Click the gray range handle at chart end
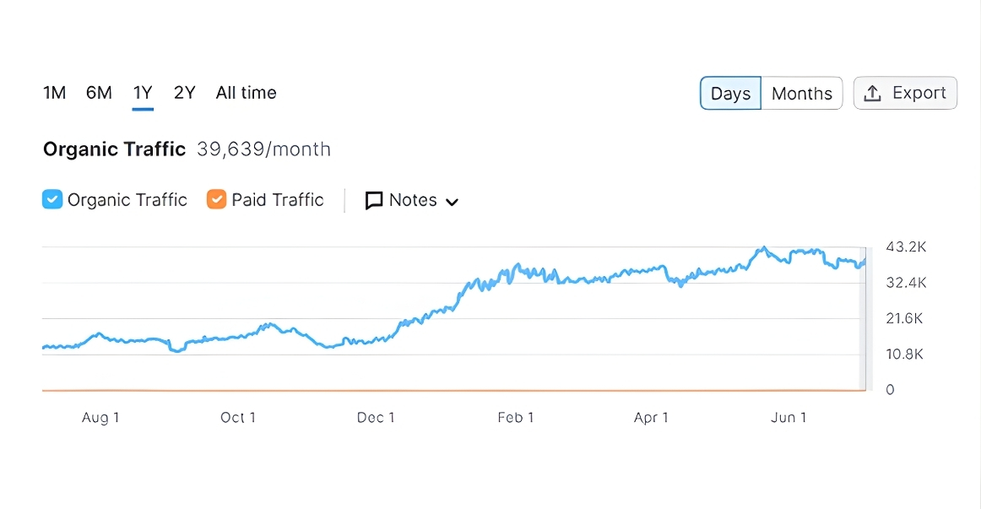Image resolution: width=981 pixels, height=509 pixels. pyautogui.click(x=863, y=321)
